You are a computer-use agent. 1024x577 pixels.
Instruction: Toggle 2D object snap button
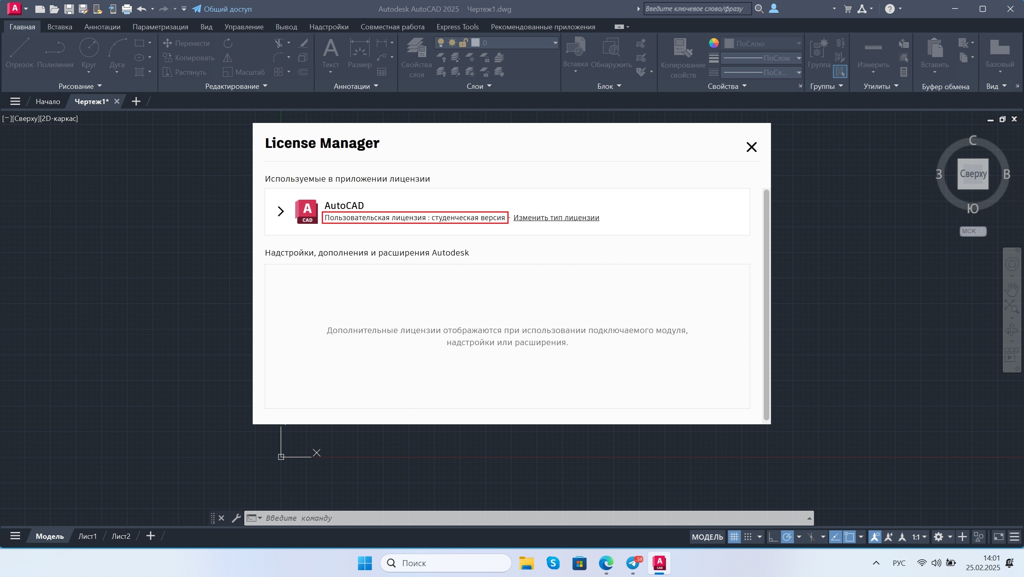tap(849, 537)
